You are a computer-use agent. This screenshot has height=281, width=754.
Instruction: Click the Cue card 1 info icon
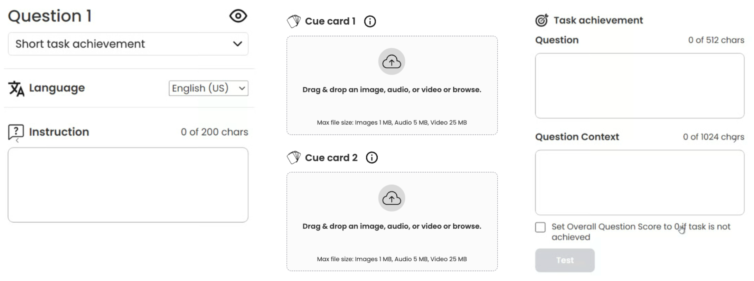(x=370, y=21)
